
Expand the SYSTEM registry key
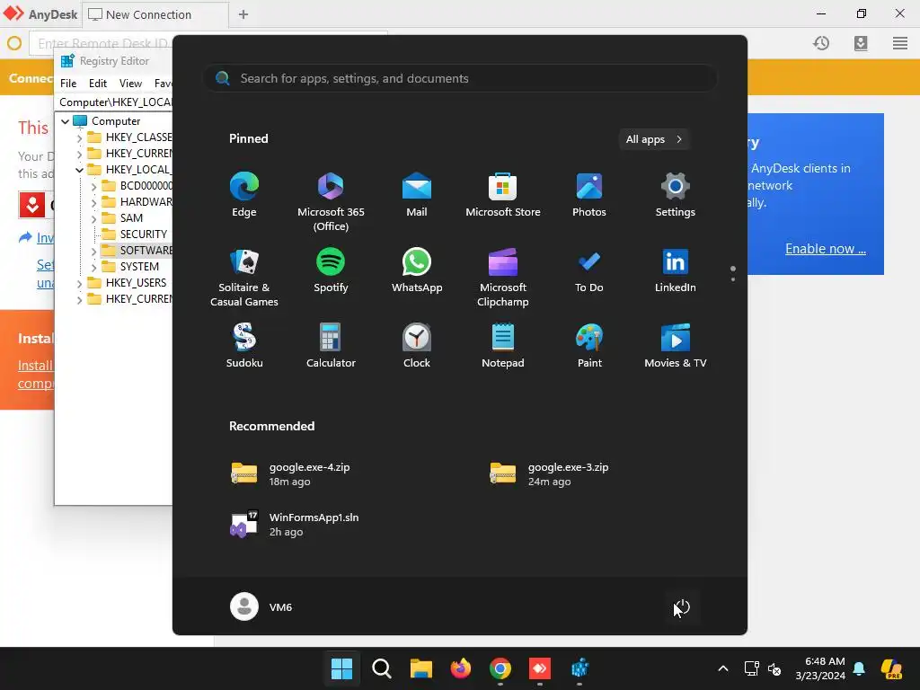pos(93,267)
